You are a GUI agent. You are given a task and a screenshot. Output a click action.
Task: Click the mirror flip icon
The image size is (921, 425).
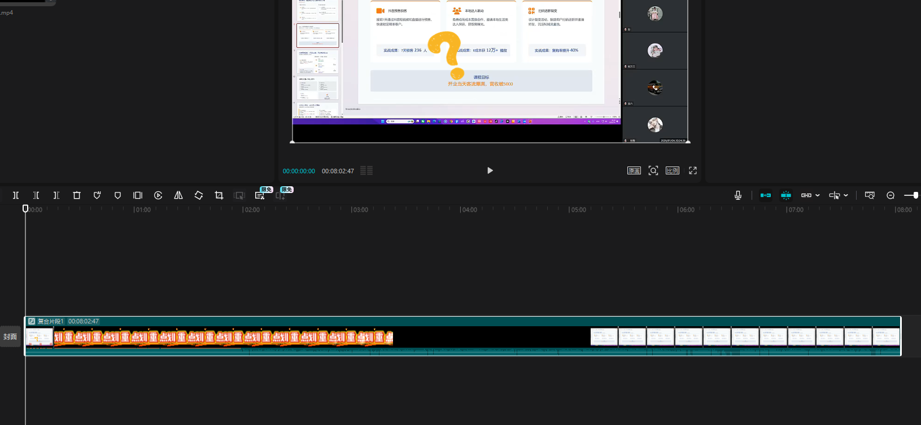(178, 195)
